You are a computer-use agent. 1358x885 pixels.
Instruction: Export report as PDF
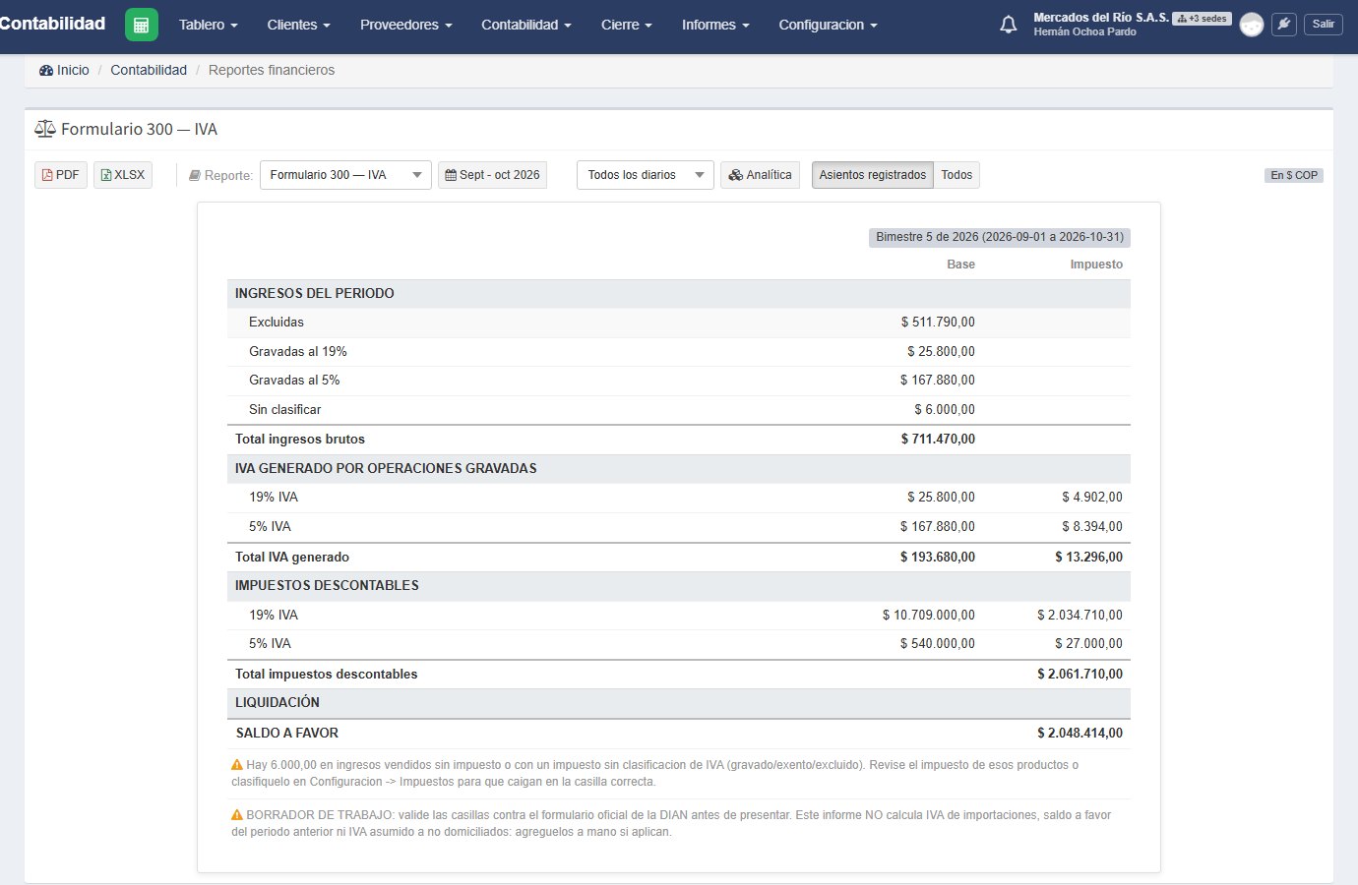coord(61,175)
